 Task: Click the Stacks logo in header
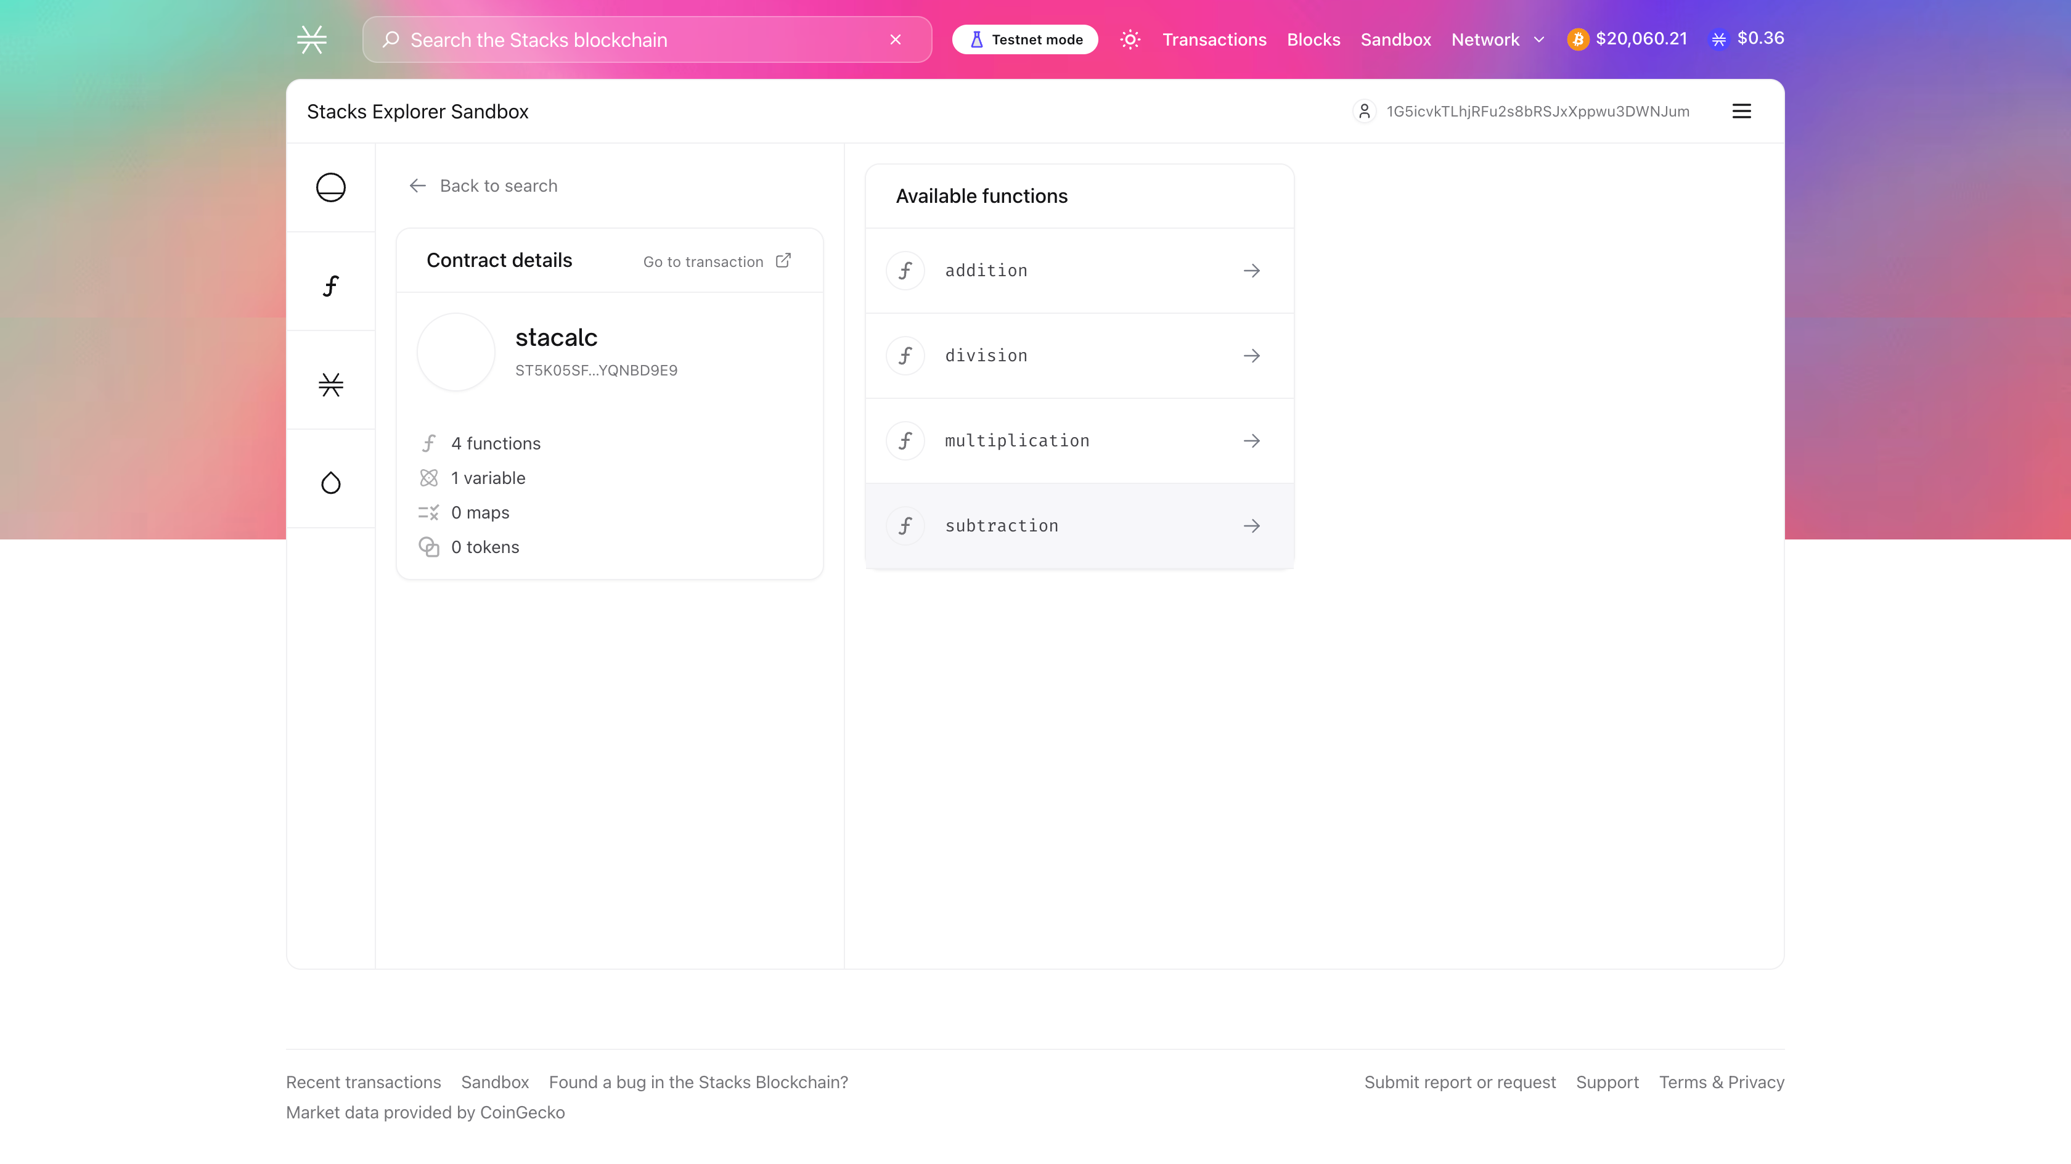[311, 39]
